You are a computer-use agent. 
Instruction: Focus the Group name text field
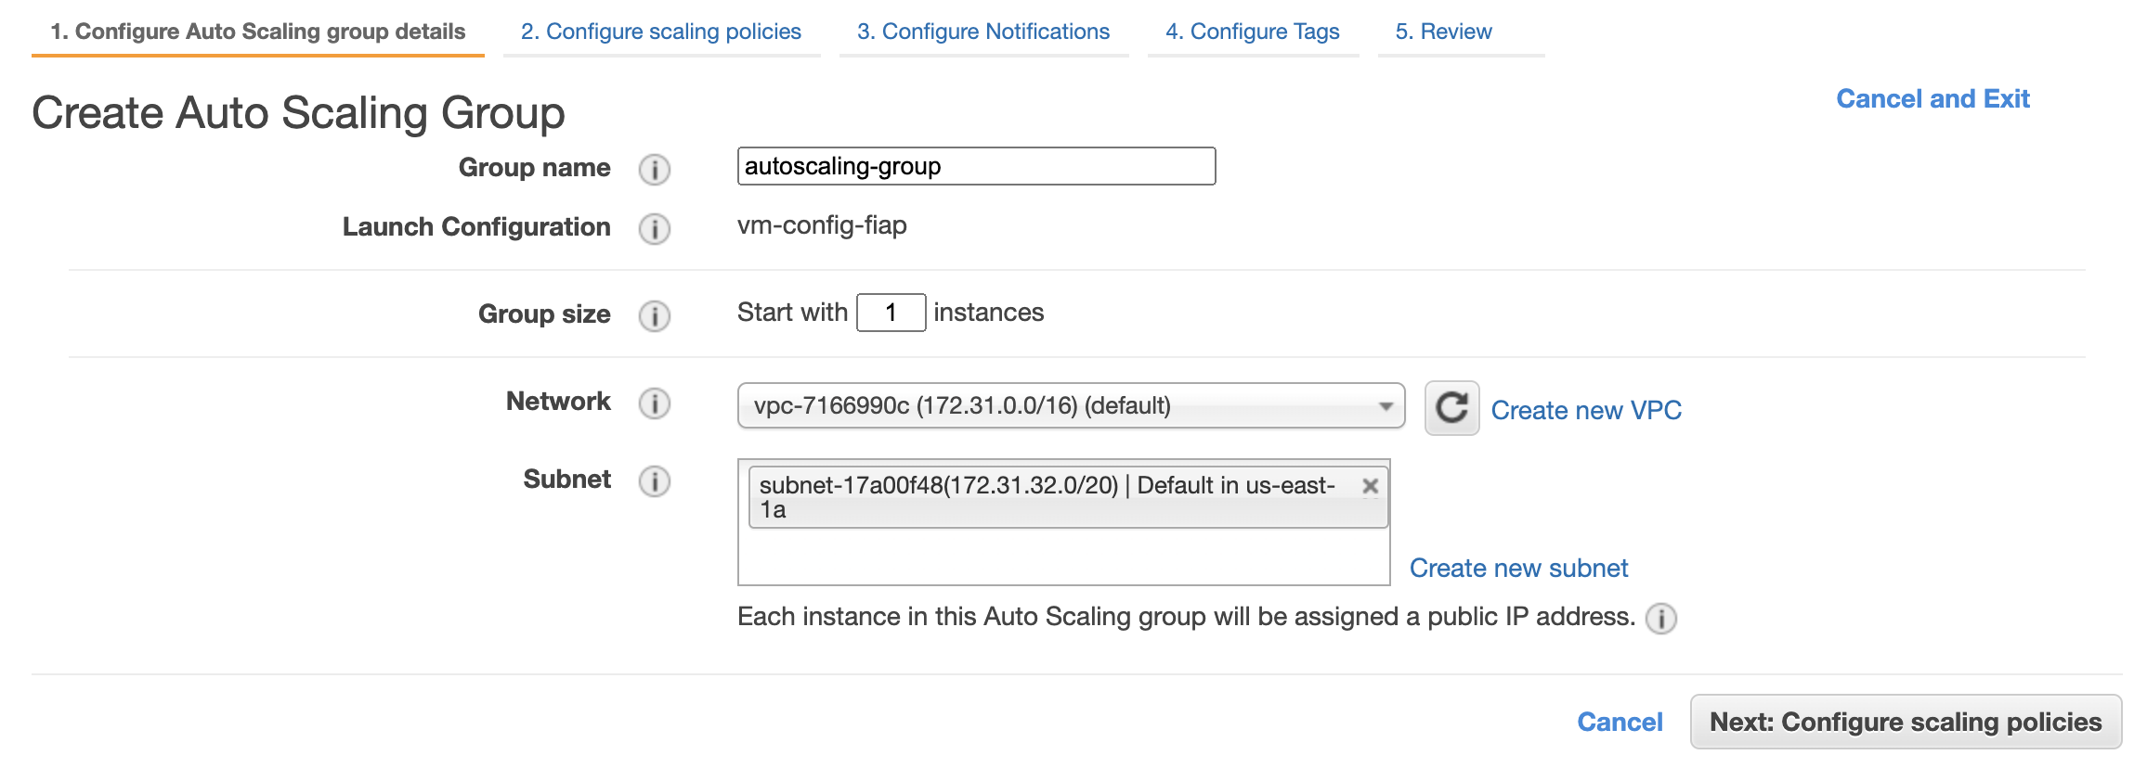[x=975, y=166]
